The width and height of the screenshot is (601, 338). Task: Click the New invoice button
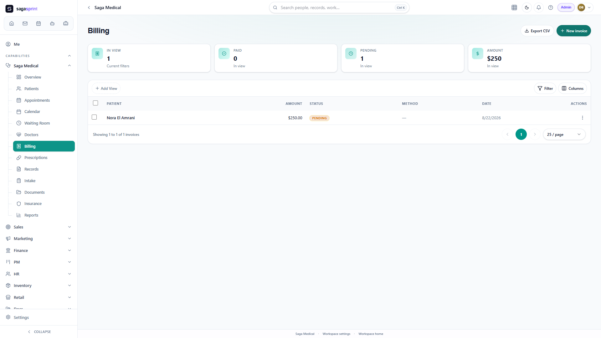coord(573,31)
